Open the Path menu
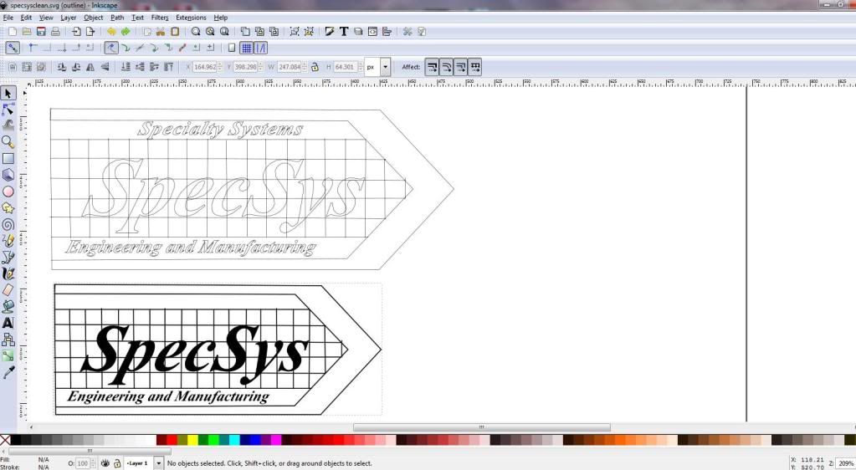This screenshot has width=856, height=470. 117,18
